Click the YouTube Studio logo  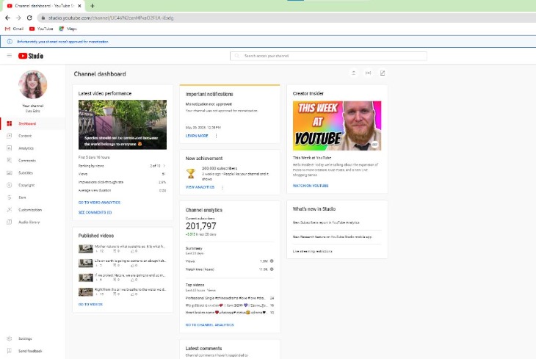point(31,56)
